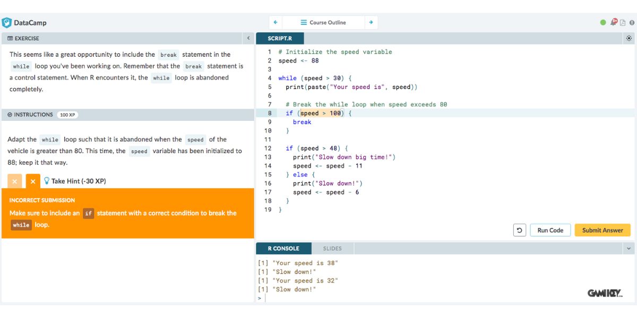Click console output 'Your speed is 32'
The image size is (637, 318).
(x=298, y=280)
